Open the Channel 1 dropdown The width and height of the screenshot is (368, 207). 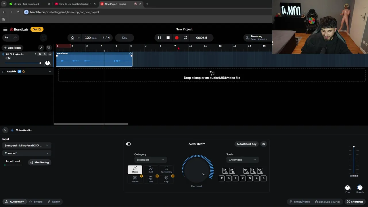[26, 153]
